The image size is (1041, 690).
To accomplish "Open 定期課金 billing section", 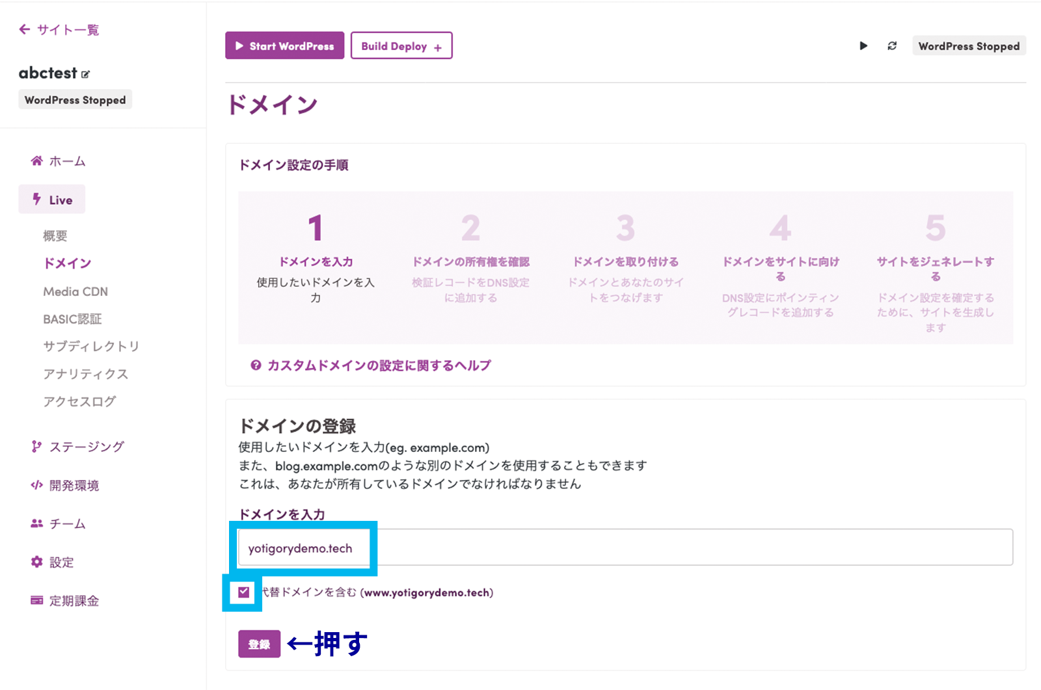I will (x=65, y=601).
